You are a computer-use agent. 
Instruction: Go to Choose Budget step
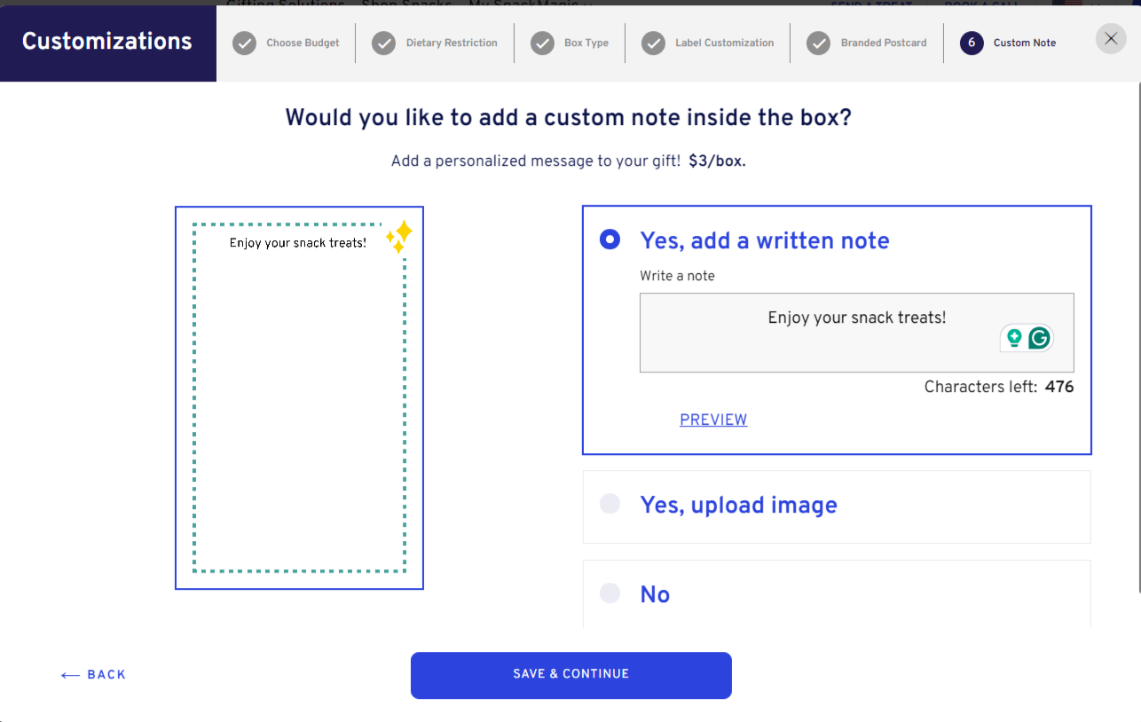[x=303, y=43]
